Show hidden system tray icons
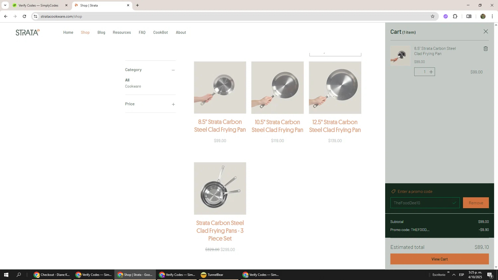The width and height of the screenshot is (498, 280). click(454, 275)
